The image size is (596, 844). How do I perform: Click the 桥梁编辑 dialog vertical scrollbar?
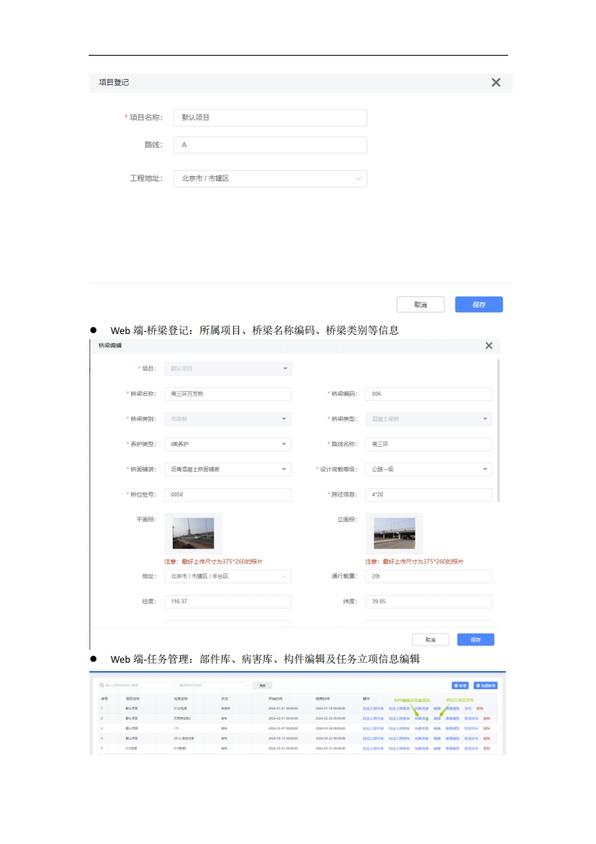point(498,429)
